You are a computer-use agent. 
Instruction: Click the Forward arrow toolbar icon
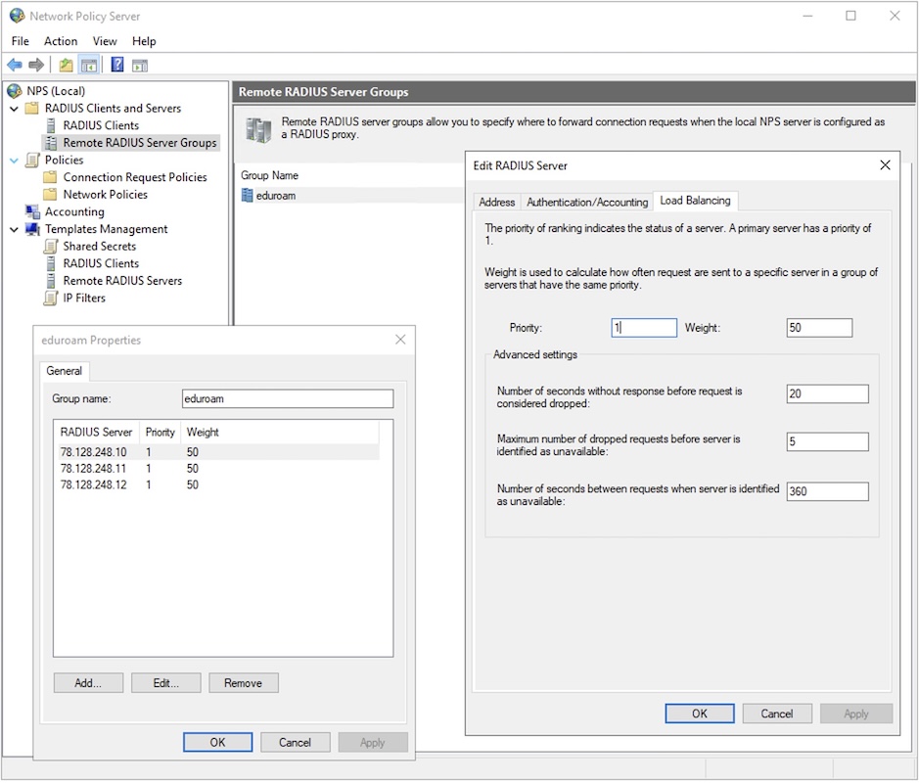[36, 65]
